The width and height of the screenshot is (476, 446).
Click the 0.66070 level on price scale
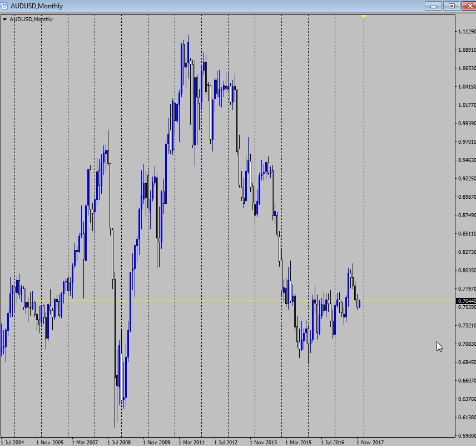tap(466, 381)
